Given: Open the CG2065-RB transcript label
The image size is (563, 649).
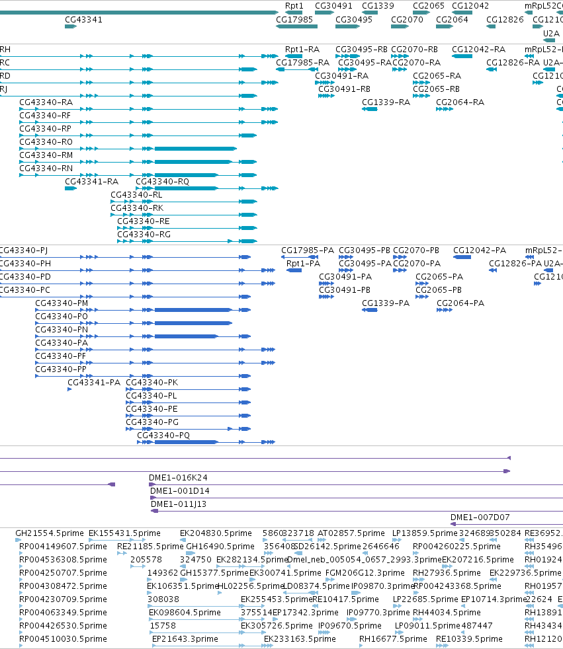Looking at the screenshot, I should coord(436,89).
